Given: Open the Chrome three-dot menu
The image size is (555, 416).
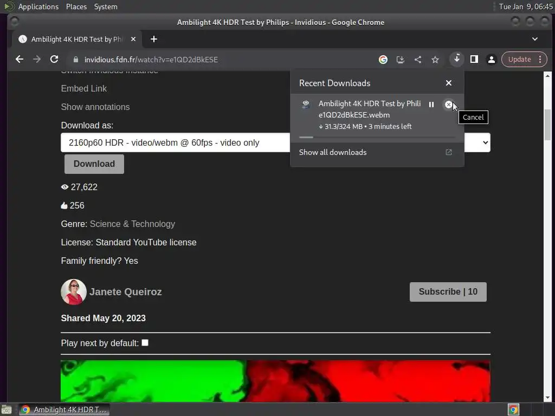Looking at the screenshot, I should (540, 60).
